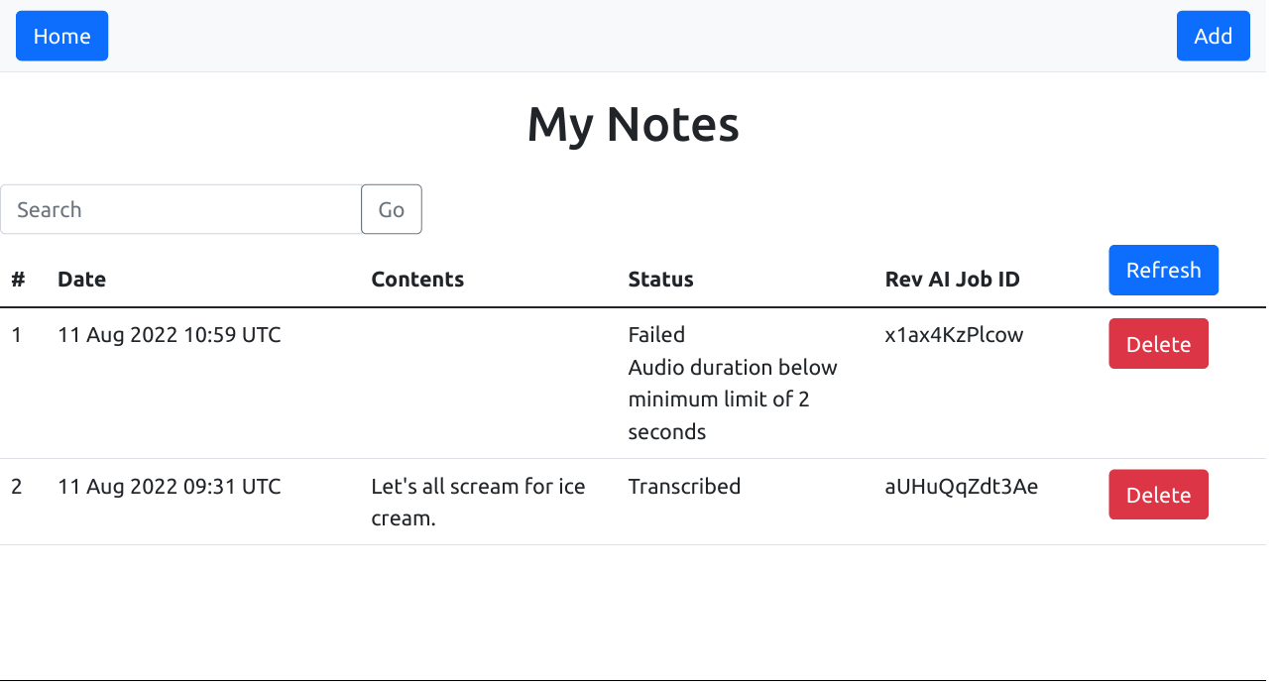Click the Transcribed status text
The image size is (1279, 686).
pyautogui.click(x=684, y=487)
